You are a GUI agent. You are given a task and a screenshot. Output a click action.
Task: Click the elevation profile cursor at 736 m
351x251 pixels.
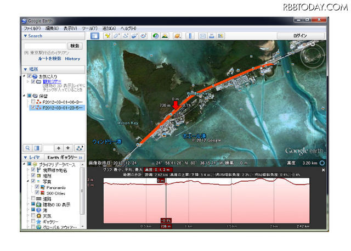pyautogui.click(x=166, y=184)
